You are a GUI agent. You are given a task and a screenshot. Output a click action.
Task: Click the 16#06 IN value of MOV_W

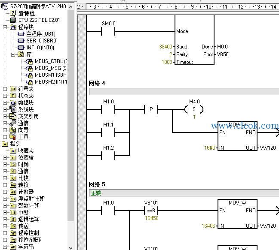tap(208, 226)
